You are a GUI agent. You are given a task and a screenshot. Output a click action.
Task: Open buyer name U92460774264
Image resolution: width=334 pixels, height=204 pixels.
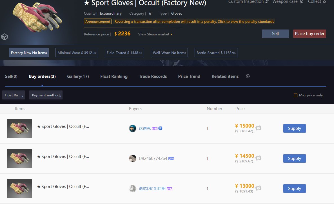click(153, 158)
